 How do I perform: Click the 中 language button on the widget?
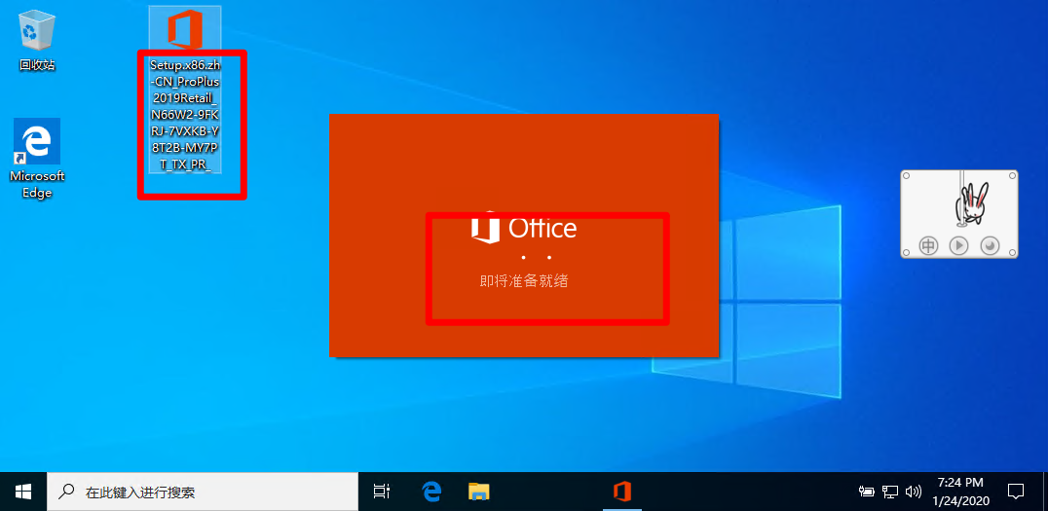pos(929,246)
